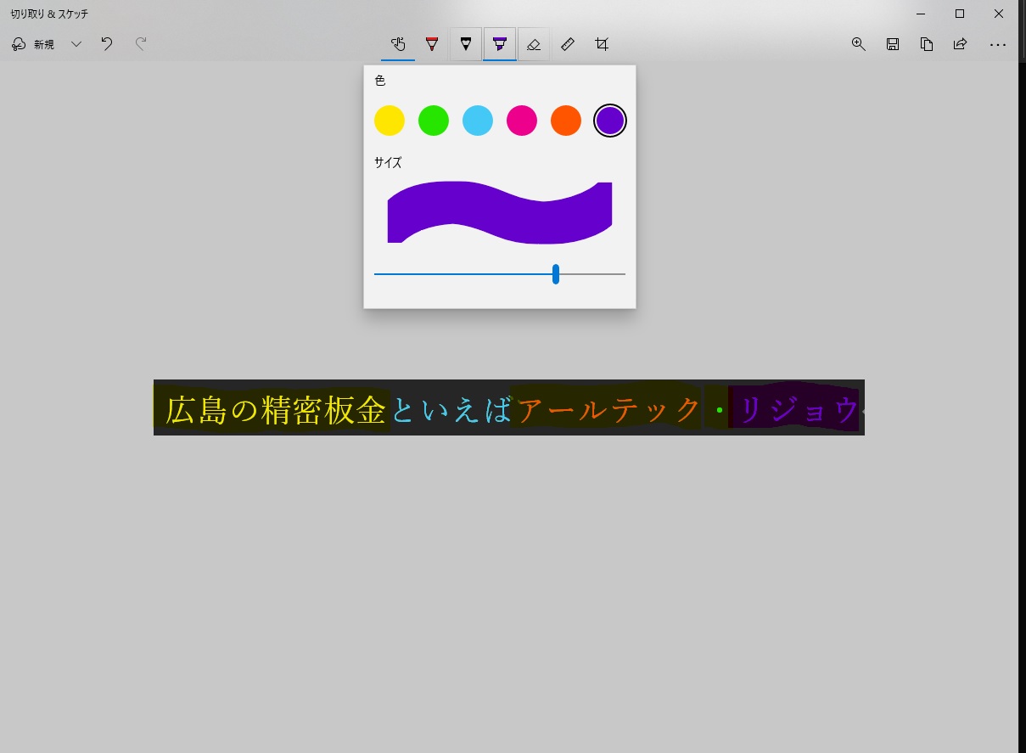Image resolution: width=1026 pixels, height=753 pixels.
Task: Undo the last stroke
Action: coord(107,44)
